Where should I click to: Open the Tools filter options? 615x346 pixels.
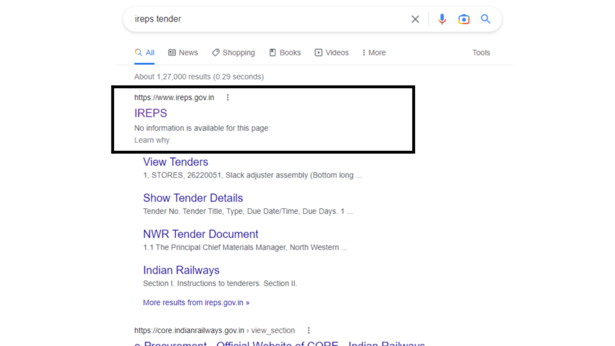(481, 53)
